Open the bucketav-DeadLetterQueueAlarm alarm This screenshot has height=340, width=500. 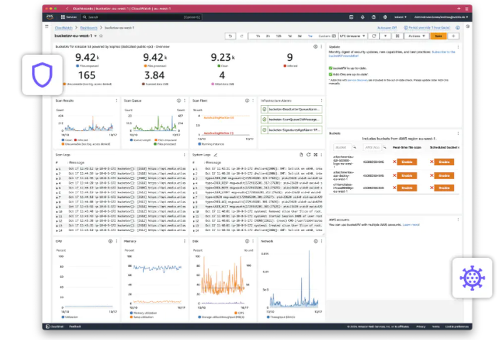pos(291,109)
